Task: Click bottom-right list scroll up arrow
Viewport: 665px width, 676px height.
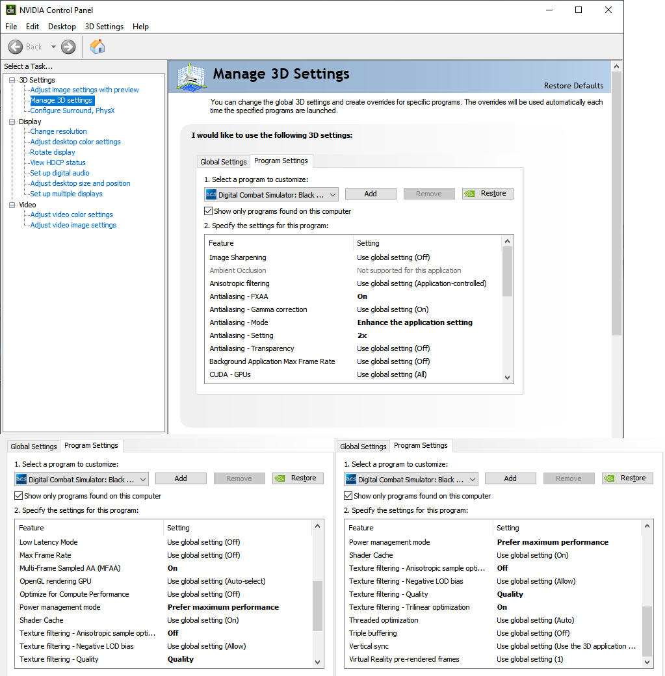Action: click(647, 526)
